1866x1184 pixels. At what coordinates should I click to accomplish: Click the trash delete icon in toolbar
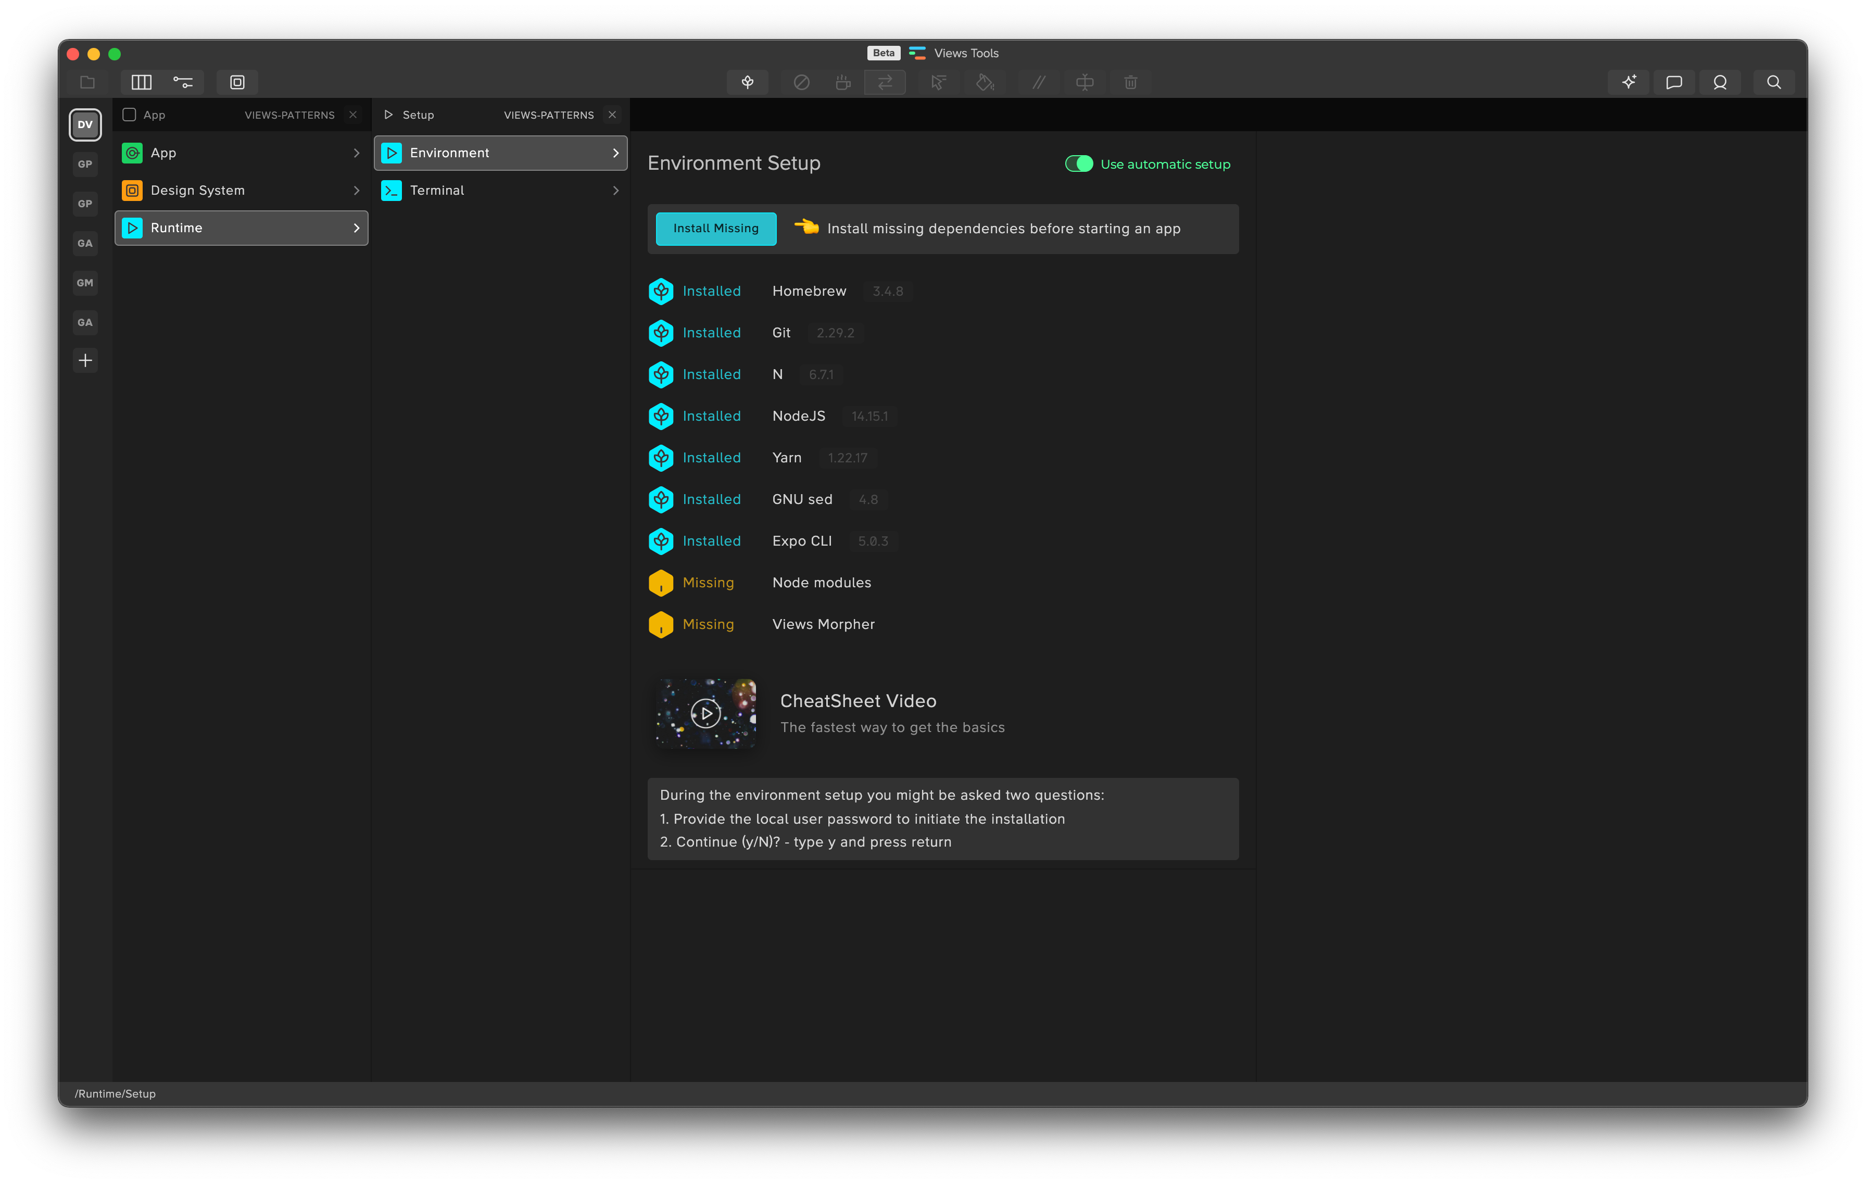1131,82
